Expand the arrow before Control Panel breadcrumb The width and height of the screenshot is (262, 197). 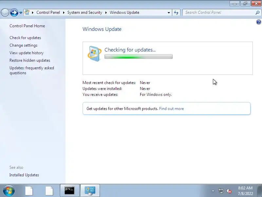[33, 12]
